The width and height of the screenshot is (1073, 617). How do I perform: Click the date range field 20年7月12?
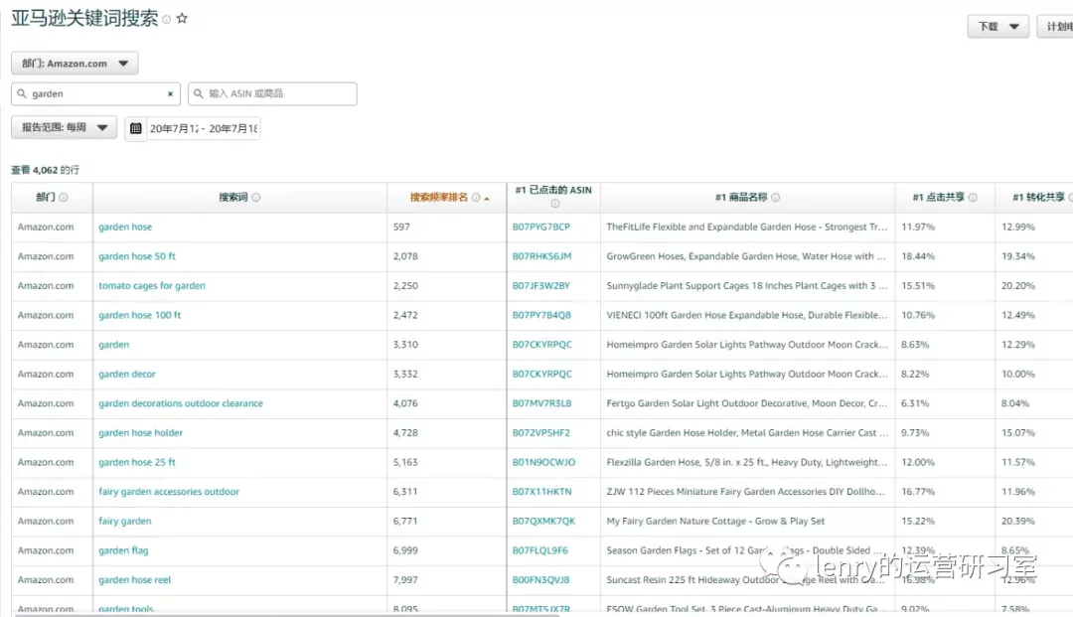(204, 128)
